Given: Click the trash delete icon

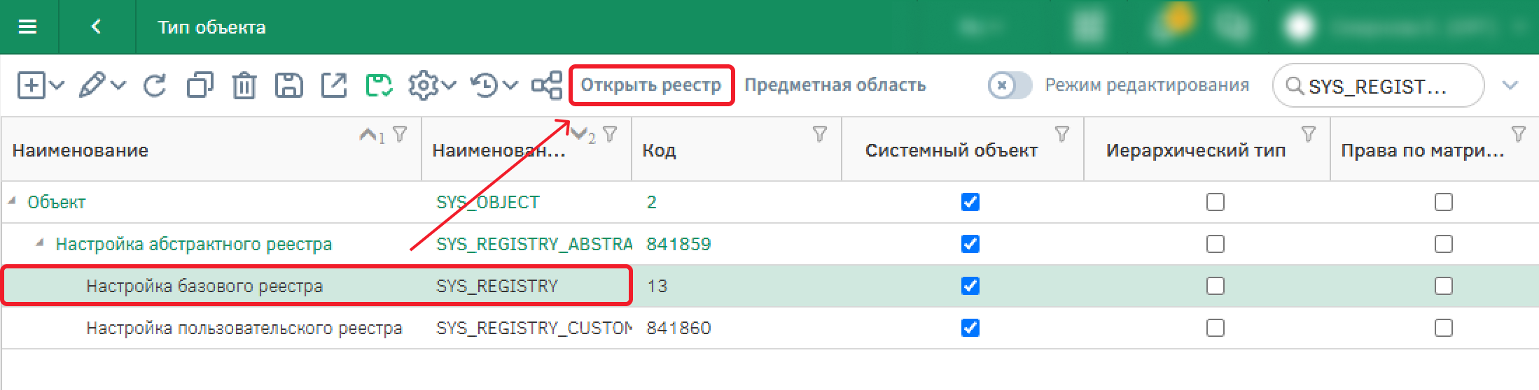Looking at the screenshot, I should click(244, 86).
